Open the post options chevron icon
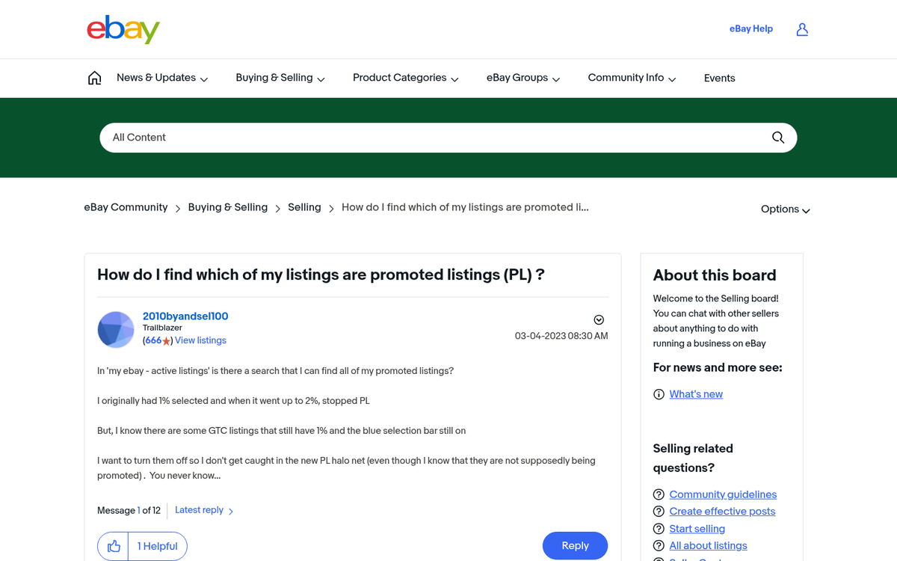The width and height of the screenshot is (897, 561). (x=599, y=319)
